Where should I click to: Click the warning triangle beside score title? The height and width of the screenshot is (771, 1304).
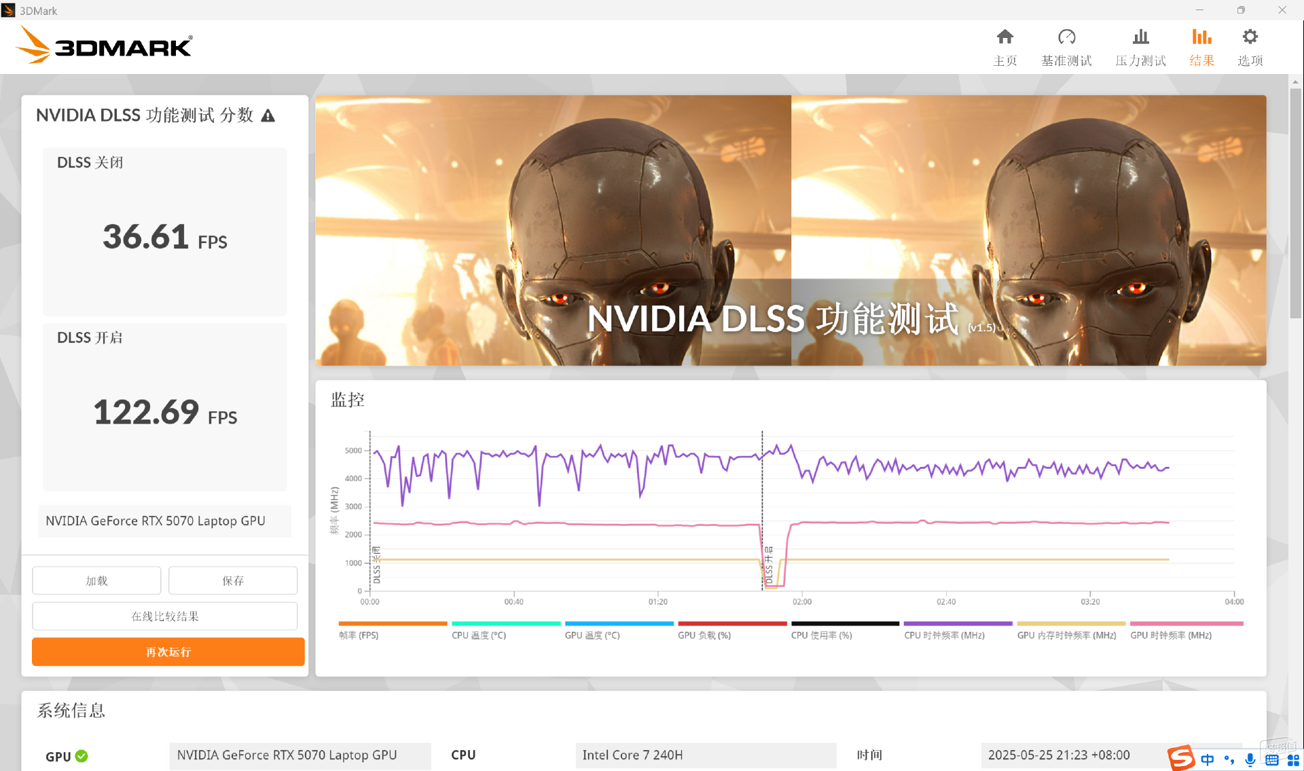pos(268,115)
